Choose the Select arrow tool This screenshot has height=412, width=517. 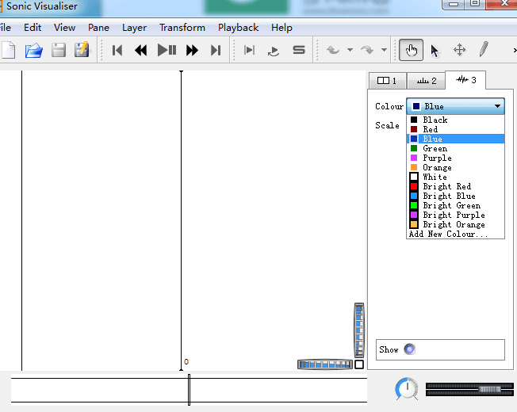(435, 50)
